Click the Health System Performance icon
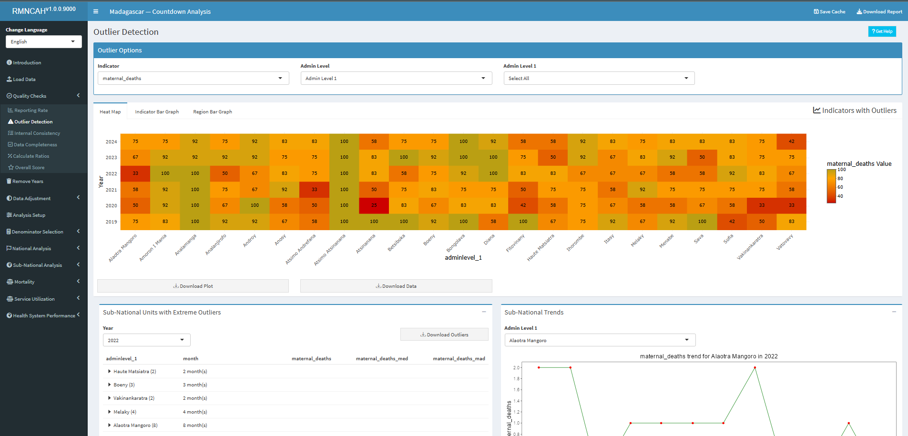Viewport: 908px width, 436px height. tap(9, 315)
